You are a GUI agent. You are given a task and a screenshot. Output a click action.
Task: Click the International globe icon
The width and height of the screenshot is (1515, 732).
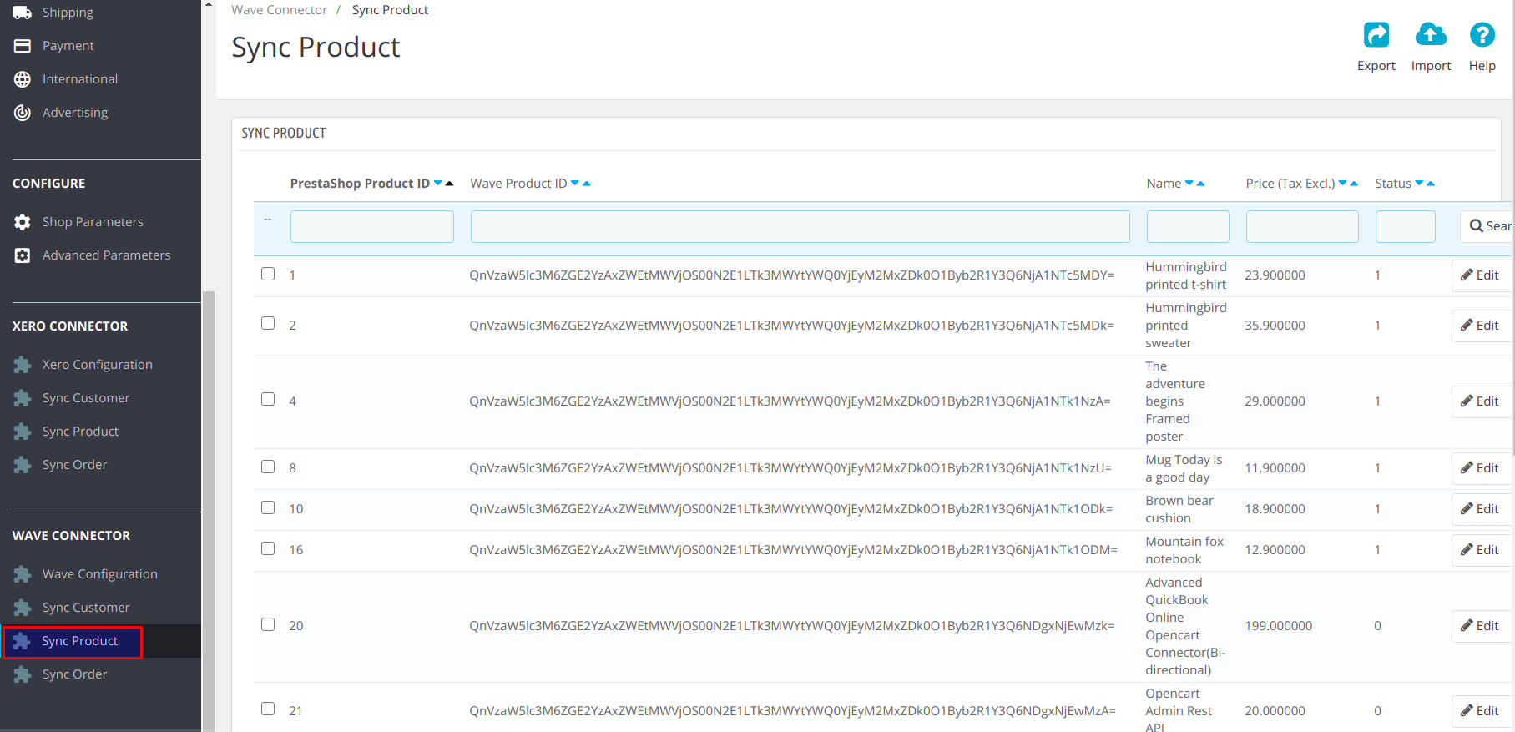click(x=23, y=79)
